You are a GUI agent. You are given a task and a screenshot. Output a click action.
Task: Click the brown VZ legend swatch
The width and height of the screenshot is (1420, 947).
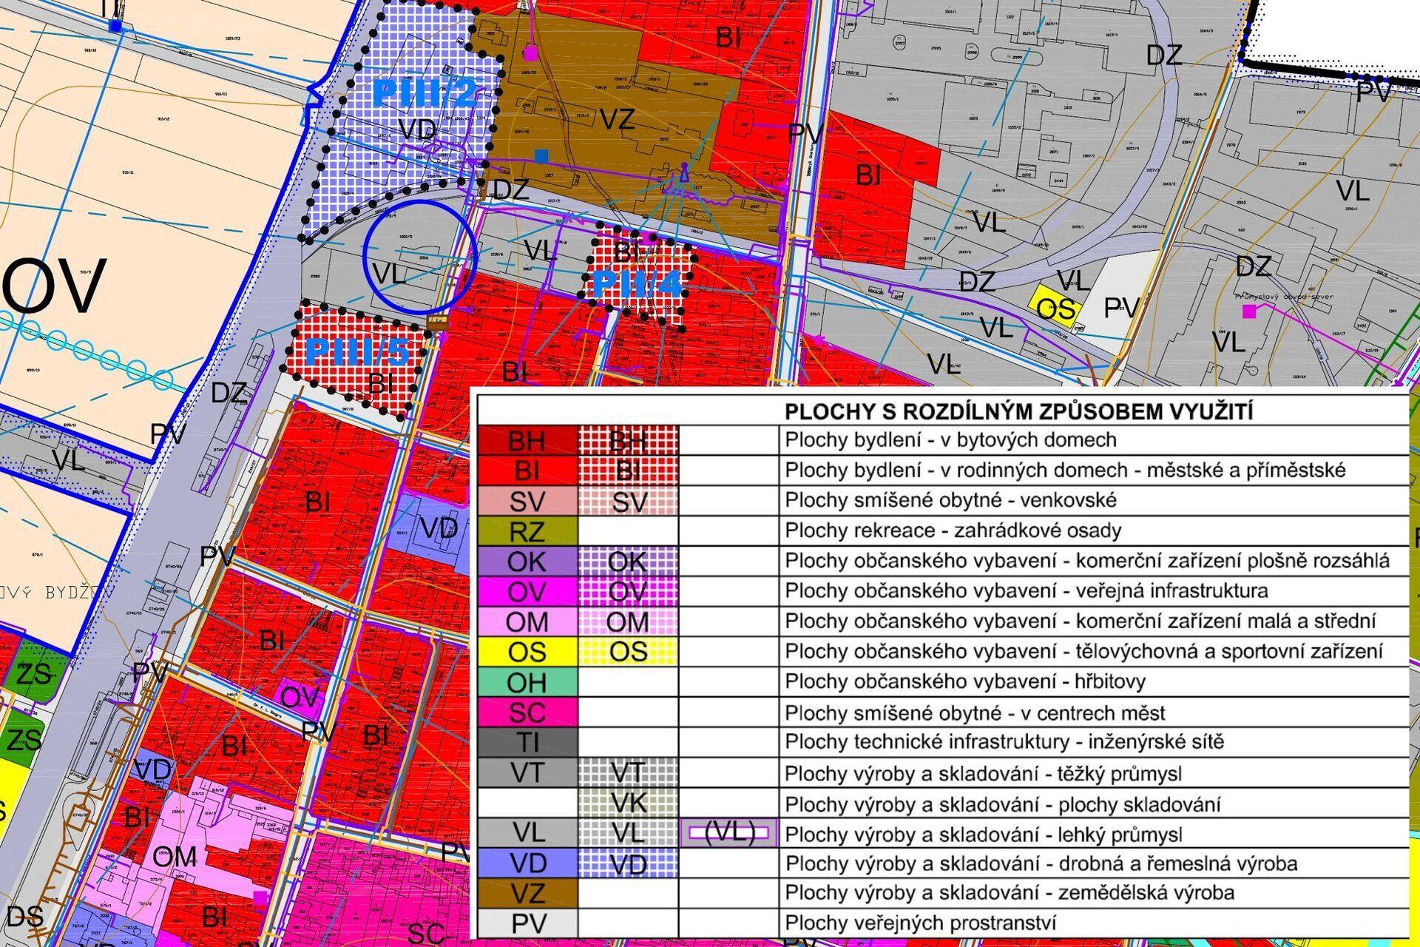tap(527, 893)
